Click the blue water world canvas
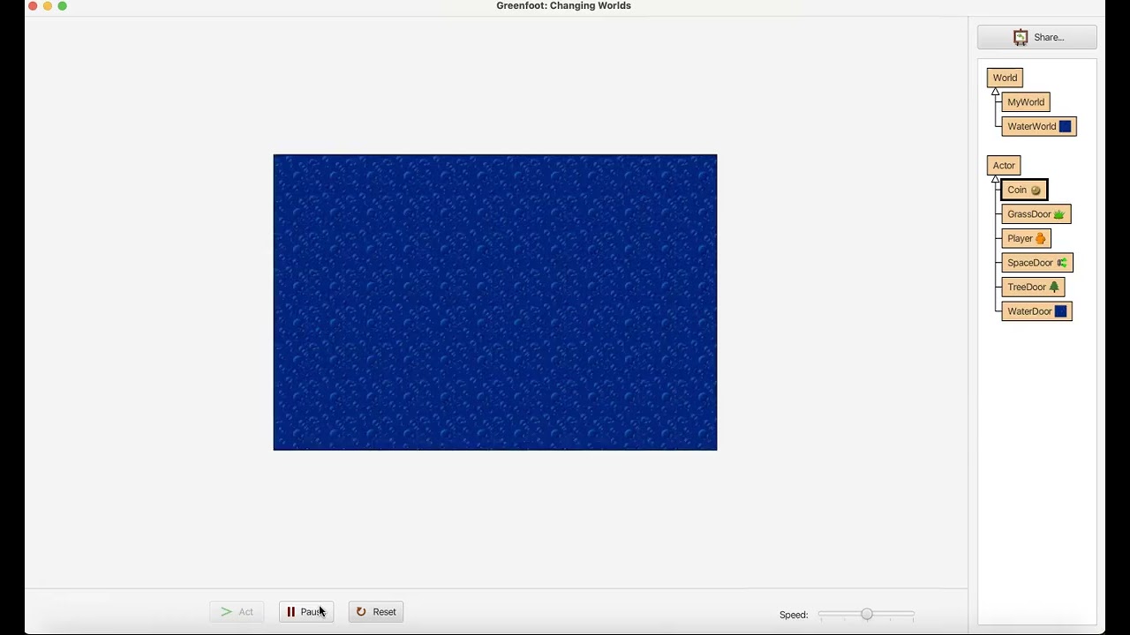Screen dimensions: 1130x635 495,303
